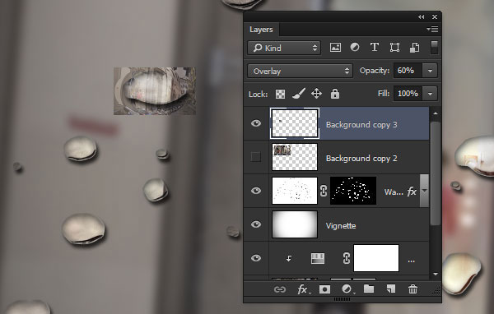The height and width of the screenshot is (314, 494).
Task: Select the Layers tab
Action: click(261, 30)
